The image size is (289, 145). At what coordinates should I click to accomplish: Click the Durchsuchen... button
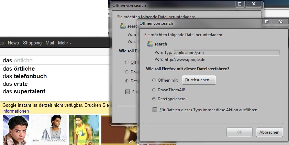(199, 80)
